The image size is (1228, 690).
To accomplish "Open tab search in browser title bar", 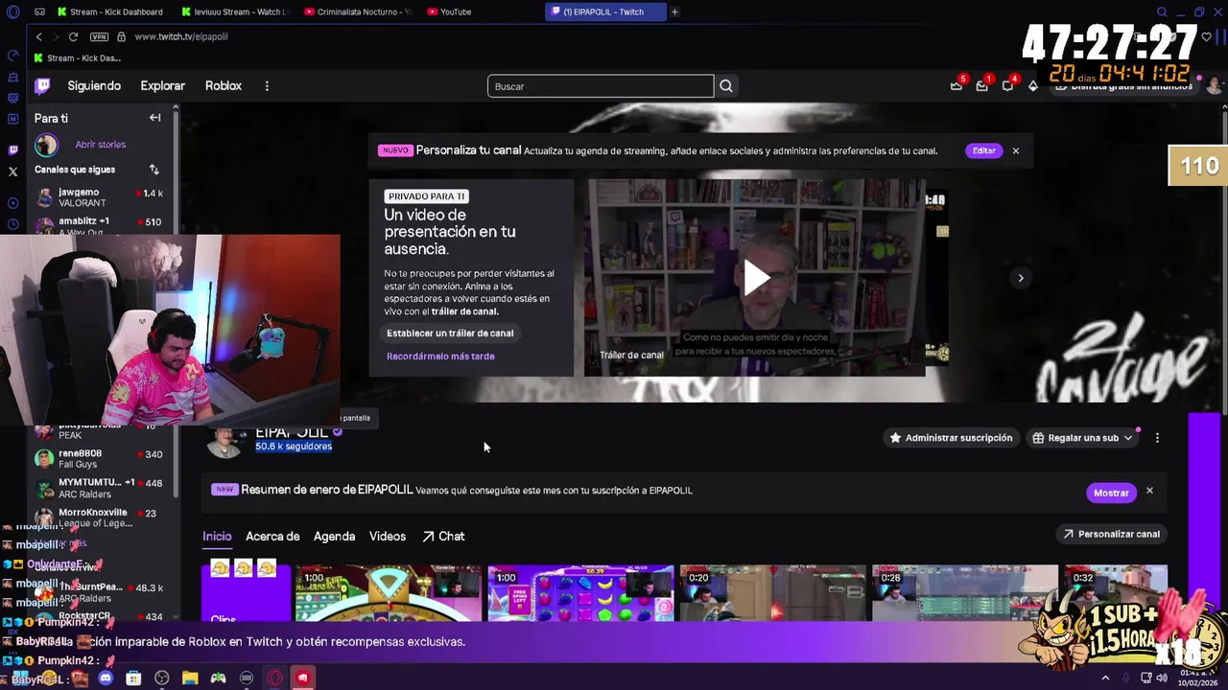I will (1162, 11).
